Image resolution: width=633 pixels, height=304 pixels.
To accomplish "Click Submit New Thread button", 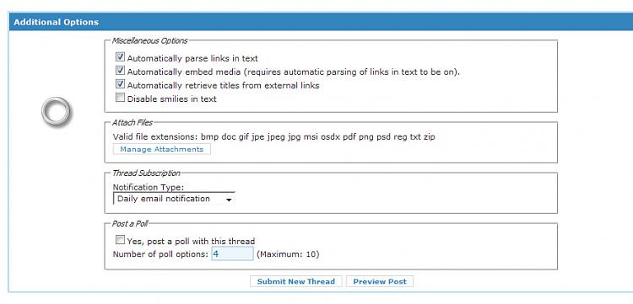I will (296, 281).
